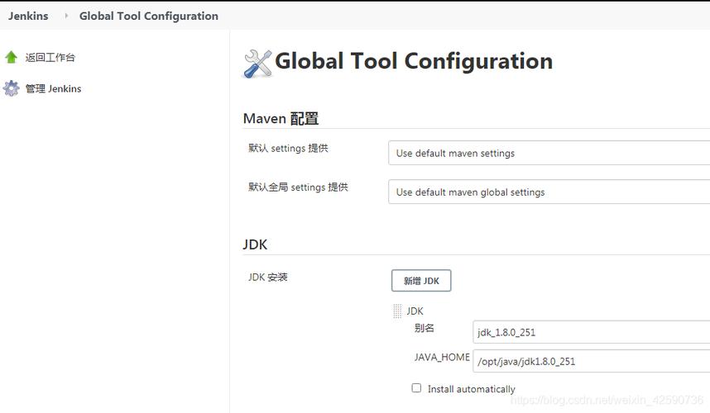Open the 管理 Jenkins link
Viewport: 710px width, 413px height.
54,88
